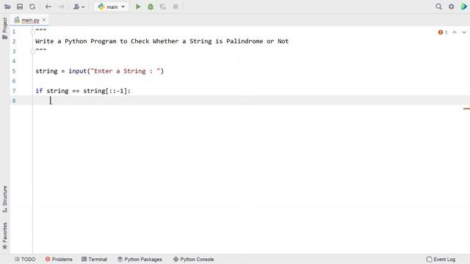Screen dimensions: 470x264
Task: Open the Python Console tool window
Action: click(x=194, y=259)
